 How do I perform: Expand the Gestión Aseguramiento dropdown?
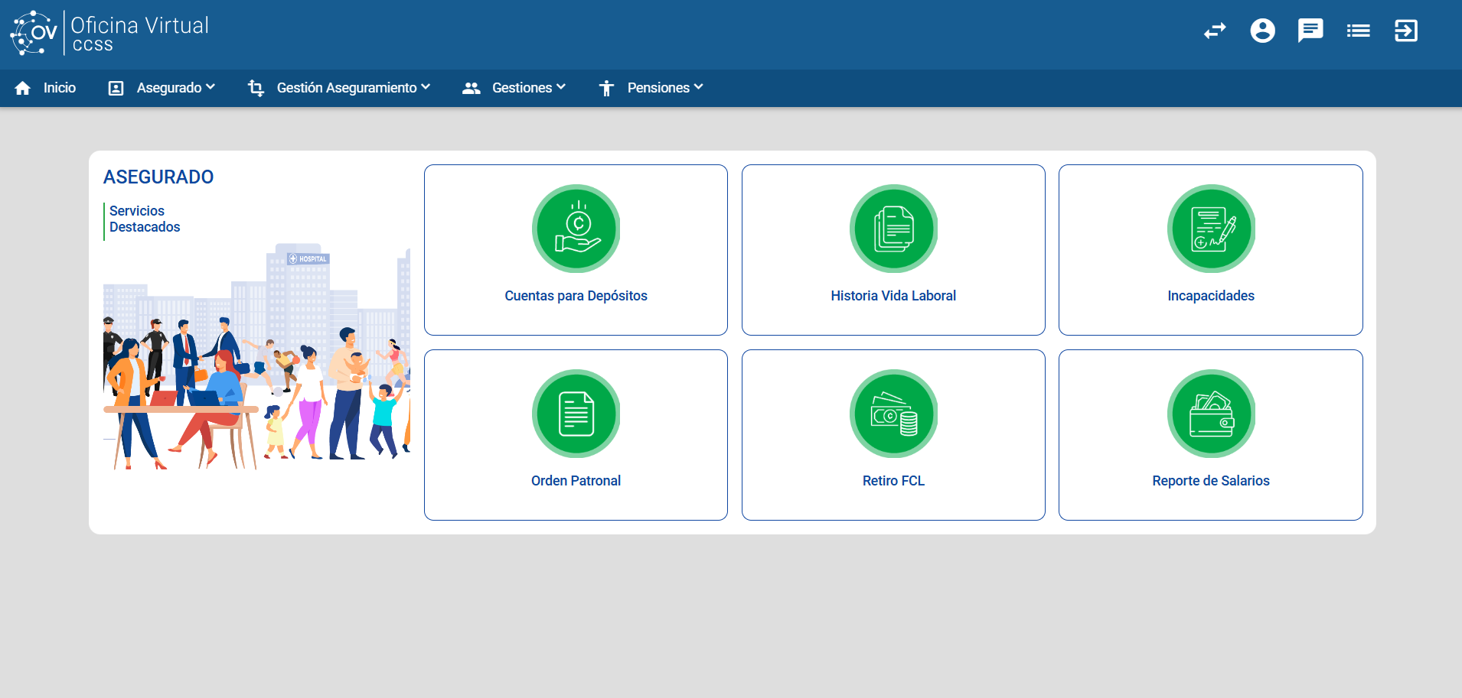(339, 88)
